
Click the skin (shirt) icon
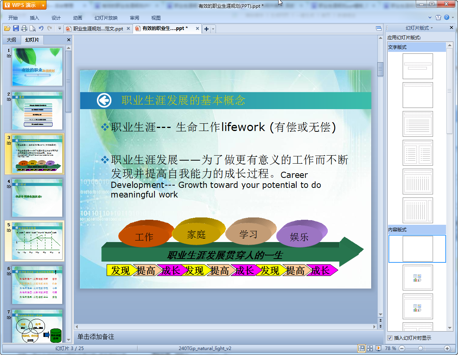pyautogui.click(x=438, y=18)
